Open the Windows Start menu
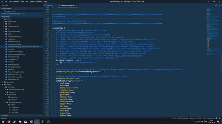The image size is (222, 124). point(3,122)
